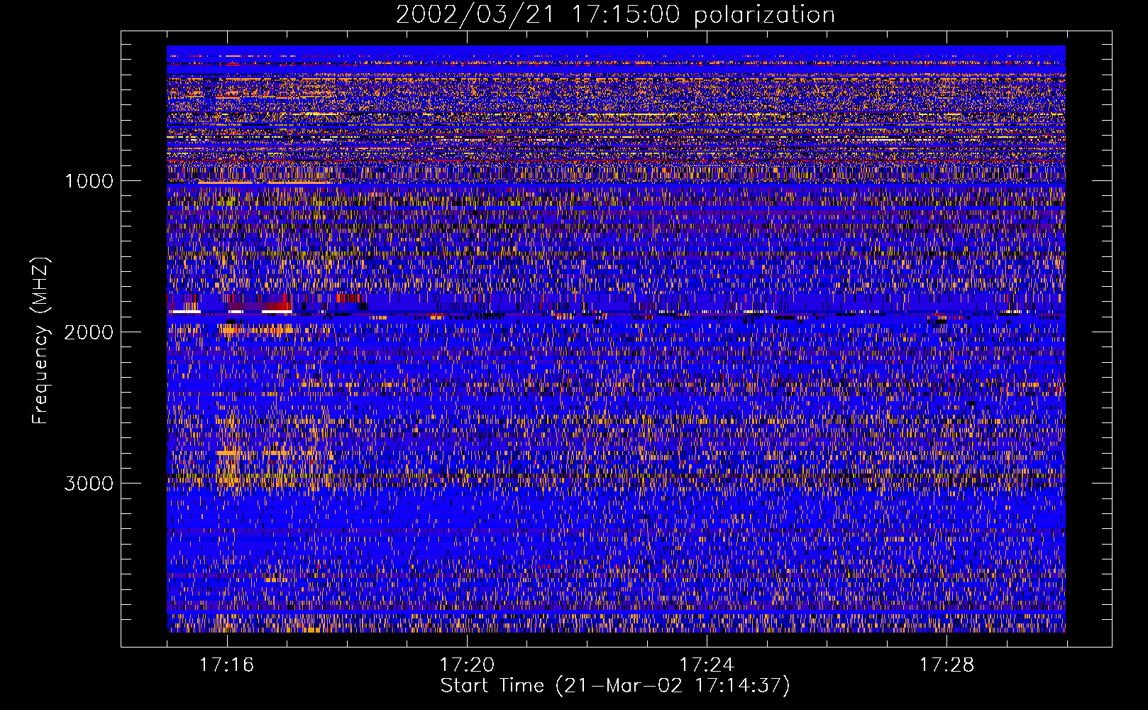Click the 17:20 time tick label
This screenshot has height=710, width=1148.
click(x=467, y=665)
